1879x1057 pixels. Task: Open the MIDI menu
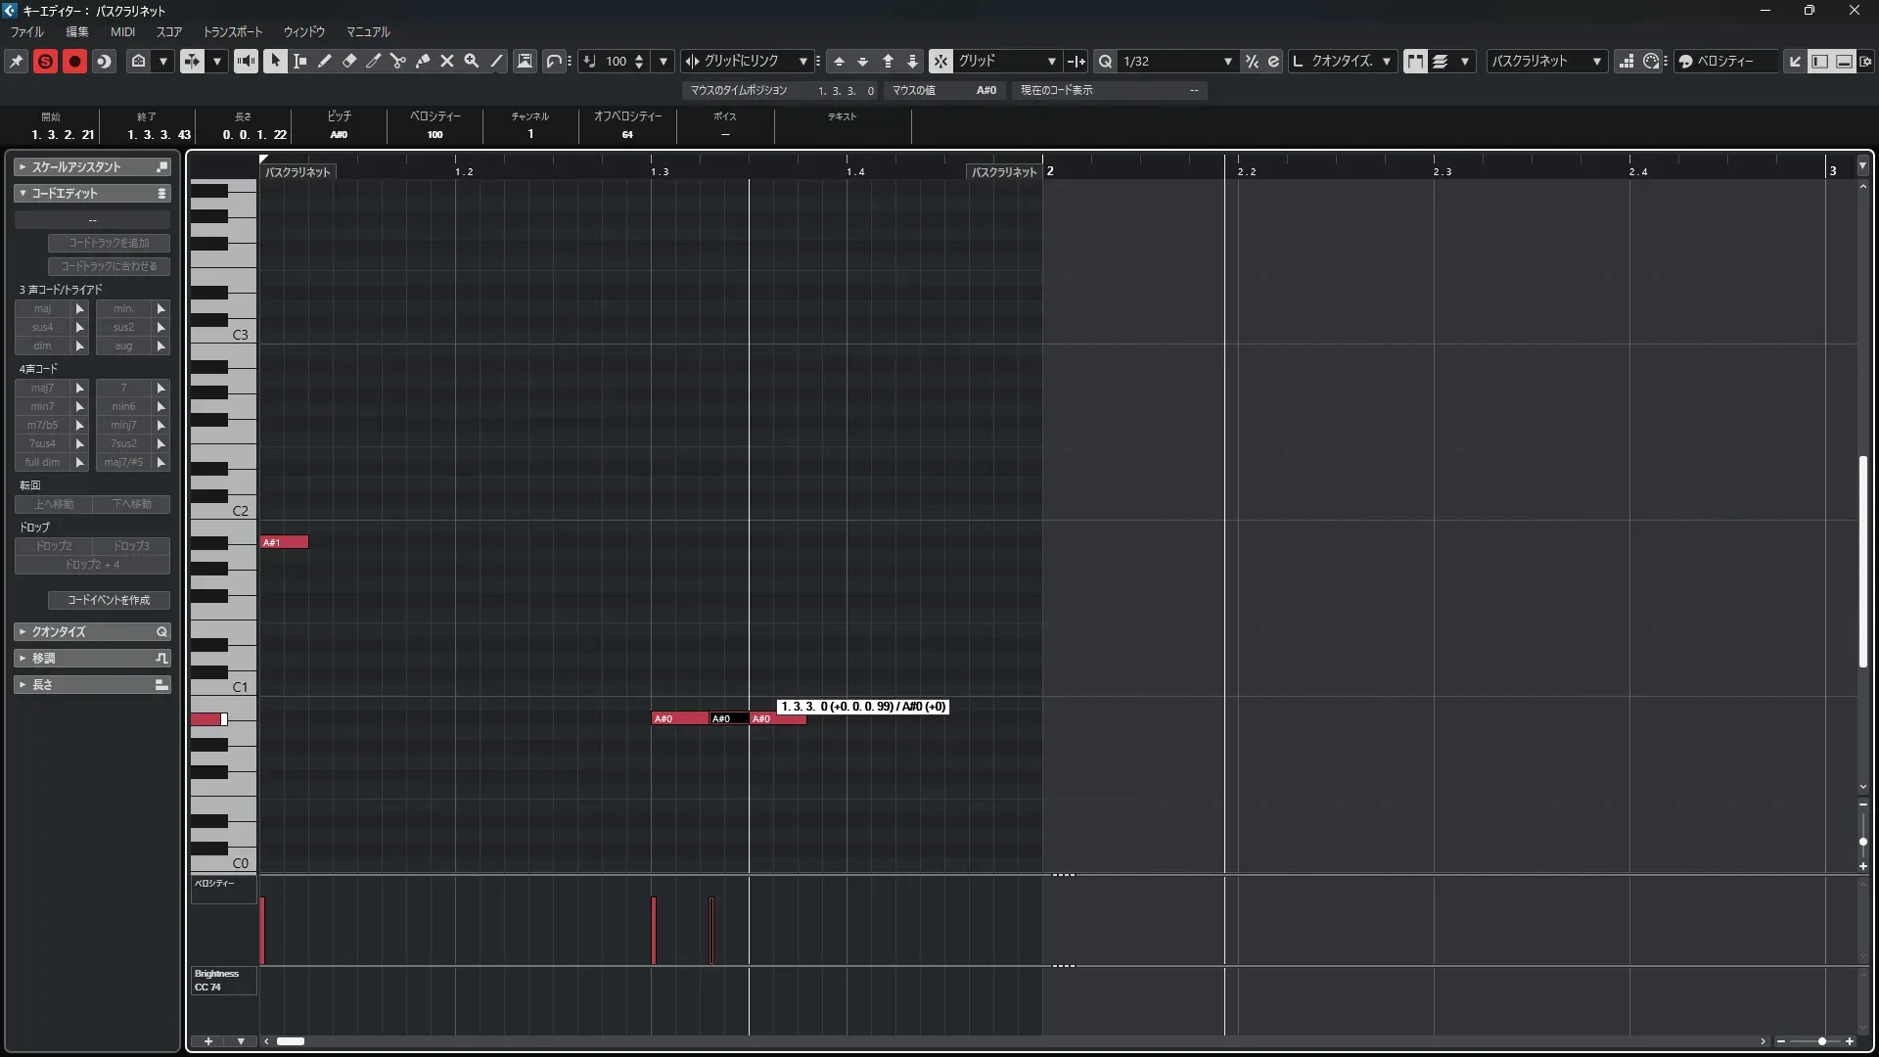(122, 31)
